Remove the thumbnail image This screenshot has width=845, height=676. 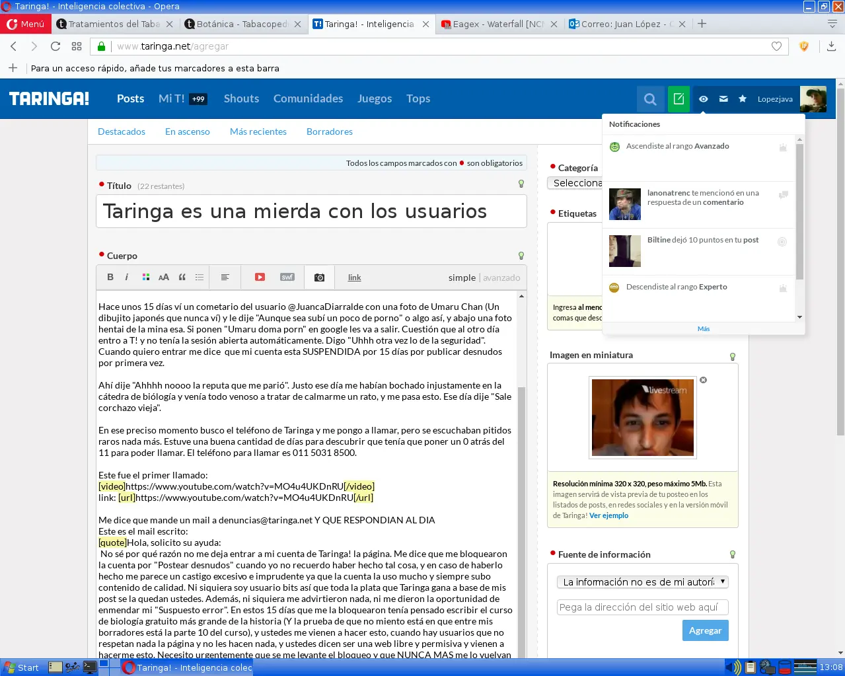pyautogui.click(x=703, y=380)
